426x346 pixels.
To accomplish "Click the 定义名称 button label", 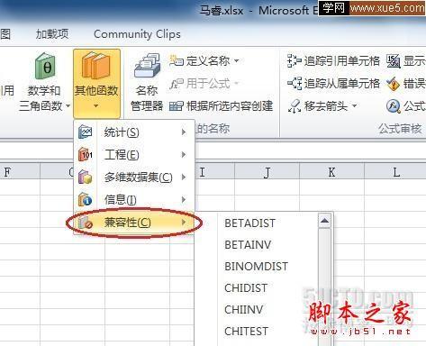I will click(208, 61).
